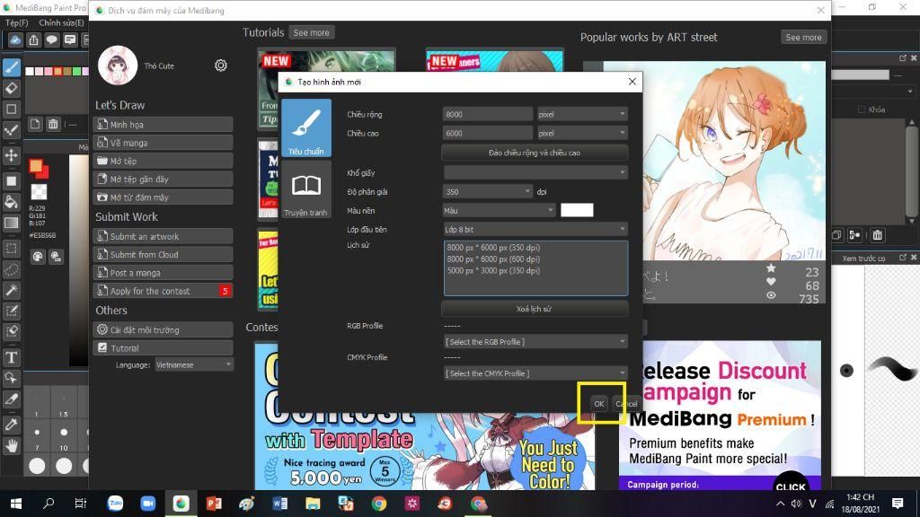Select the Tiêu chuẩn standard canvas icon
920x517 pixels.
coord(306,127)
